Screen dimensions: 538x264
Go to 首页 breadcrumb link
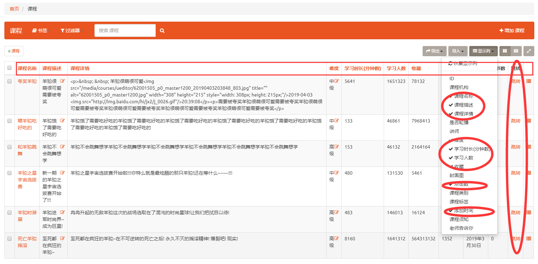14,9
